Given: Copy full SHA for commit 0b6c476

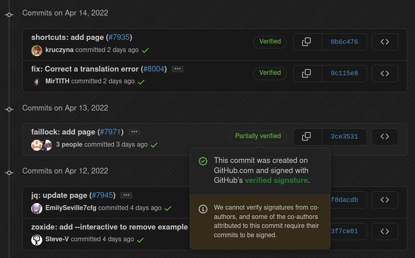Looking at the screenshot, I should pyautogui.click(x=307, y=42).
